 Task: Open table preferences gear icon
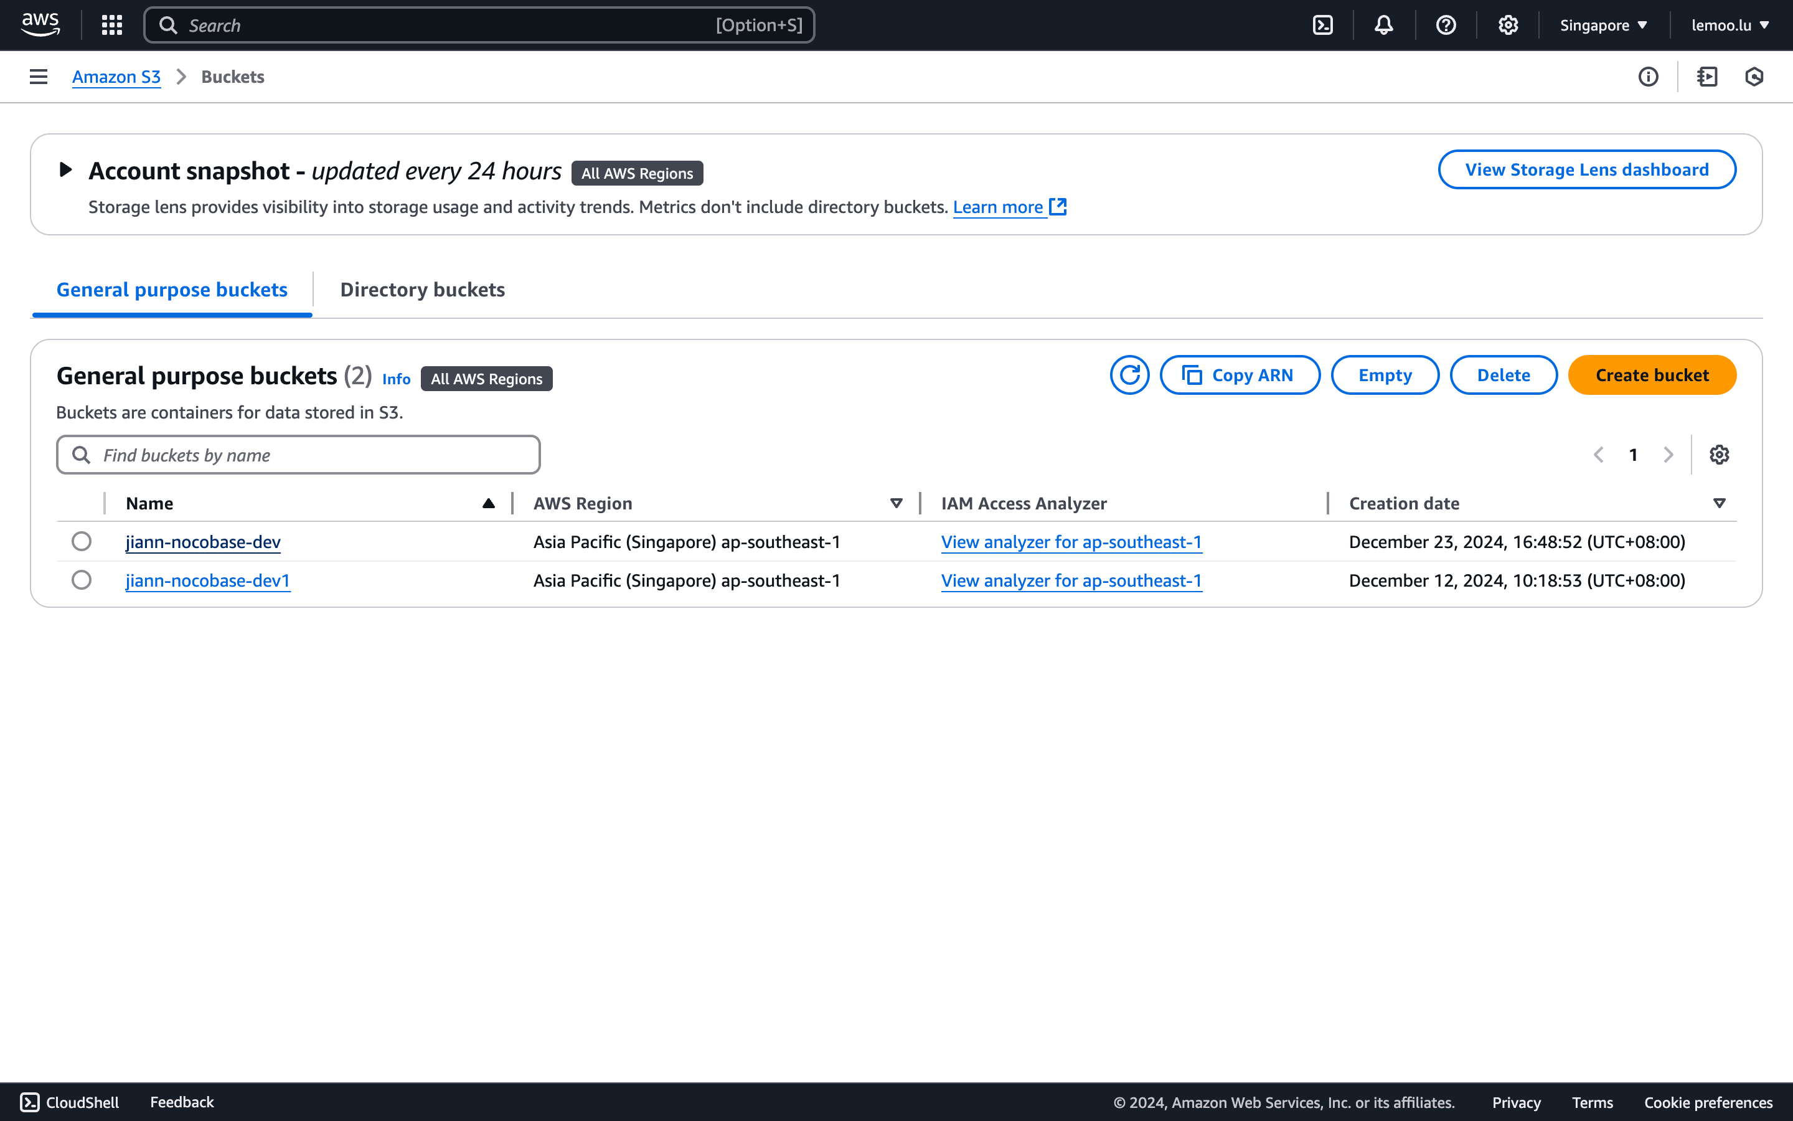pyautogui.click(x=1719, y=455)
